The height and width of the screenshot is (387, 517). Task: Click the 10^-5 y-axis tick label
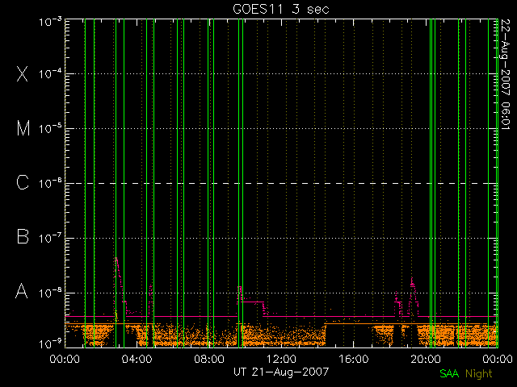pyautogui.click(x=50, y=129)
